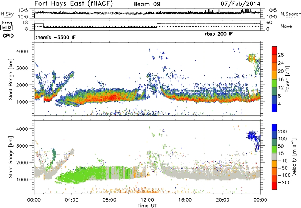Select the 'Freq. [MHz]' axis label
The image size is (301, 208).
pos(7,26)
